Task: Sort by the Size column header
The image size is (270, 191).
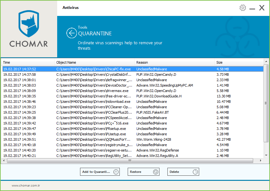Action: click(238, 62)
